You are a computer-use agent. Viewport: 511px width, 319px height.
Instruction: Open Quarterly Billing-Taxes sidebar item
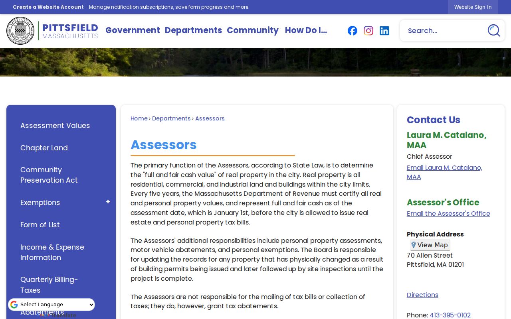click(49, 285)
